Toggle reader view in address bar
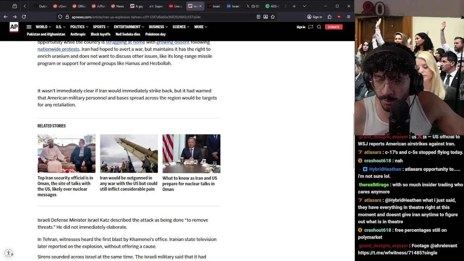Image resolution: width=464 pixels, height=261 pixels. point(258,17)
